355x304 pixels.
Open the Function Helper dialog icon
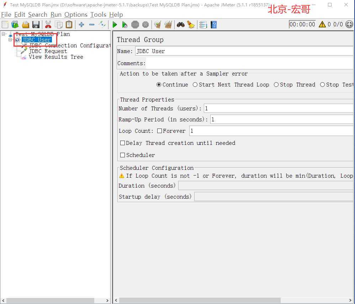(x=203, y=25)
